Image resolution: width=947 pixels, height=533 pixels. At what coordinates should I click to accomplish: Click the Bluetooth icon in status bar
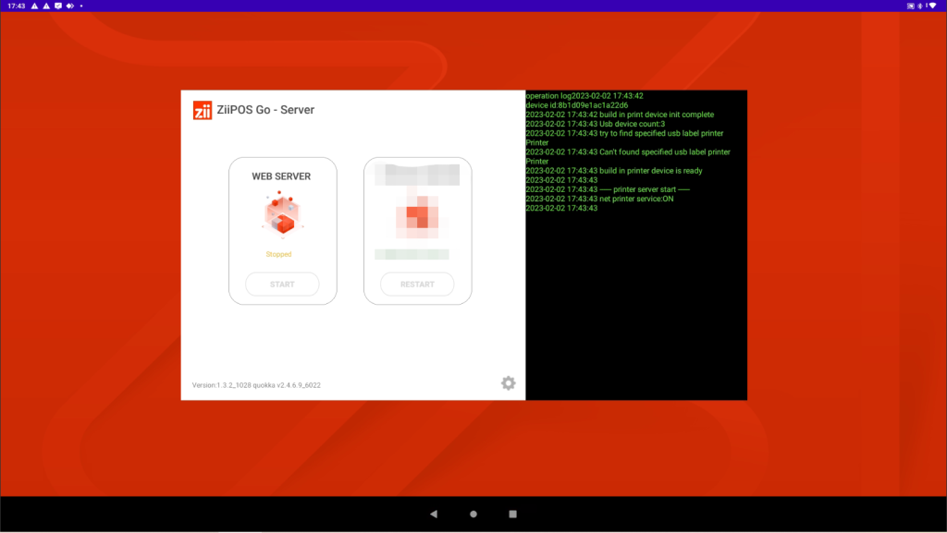(921, 6)
